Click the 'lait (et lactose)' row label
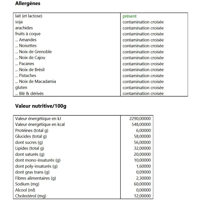The height and width of the screenshot is (201, 201). pyautogui.click(x=29, y=16)
